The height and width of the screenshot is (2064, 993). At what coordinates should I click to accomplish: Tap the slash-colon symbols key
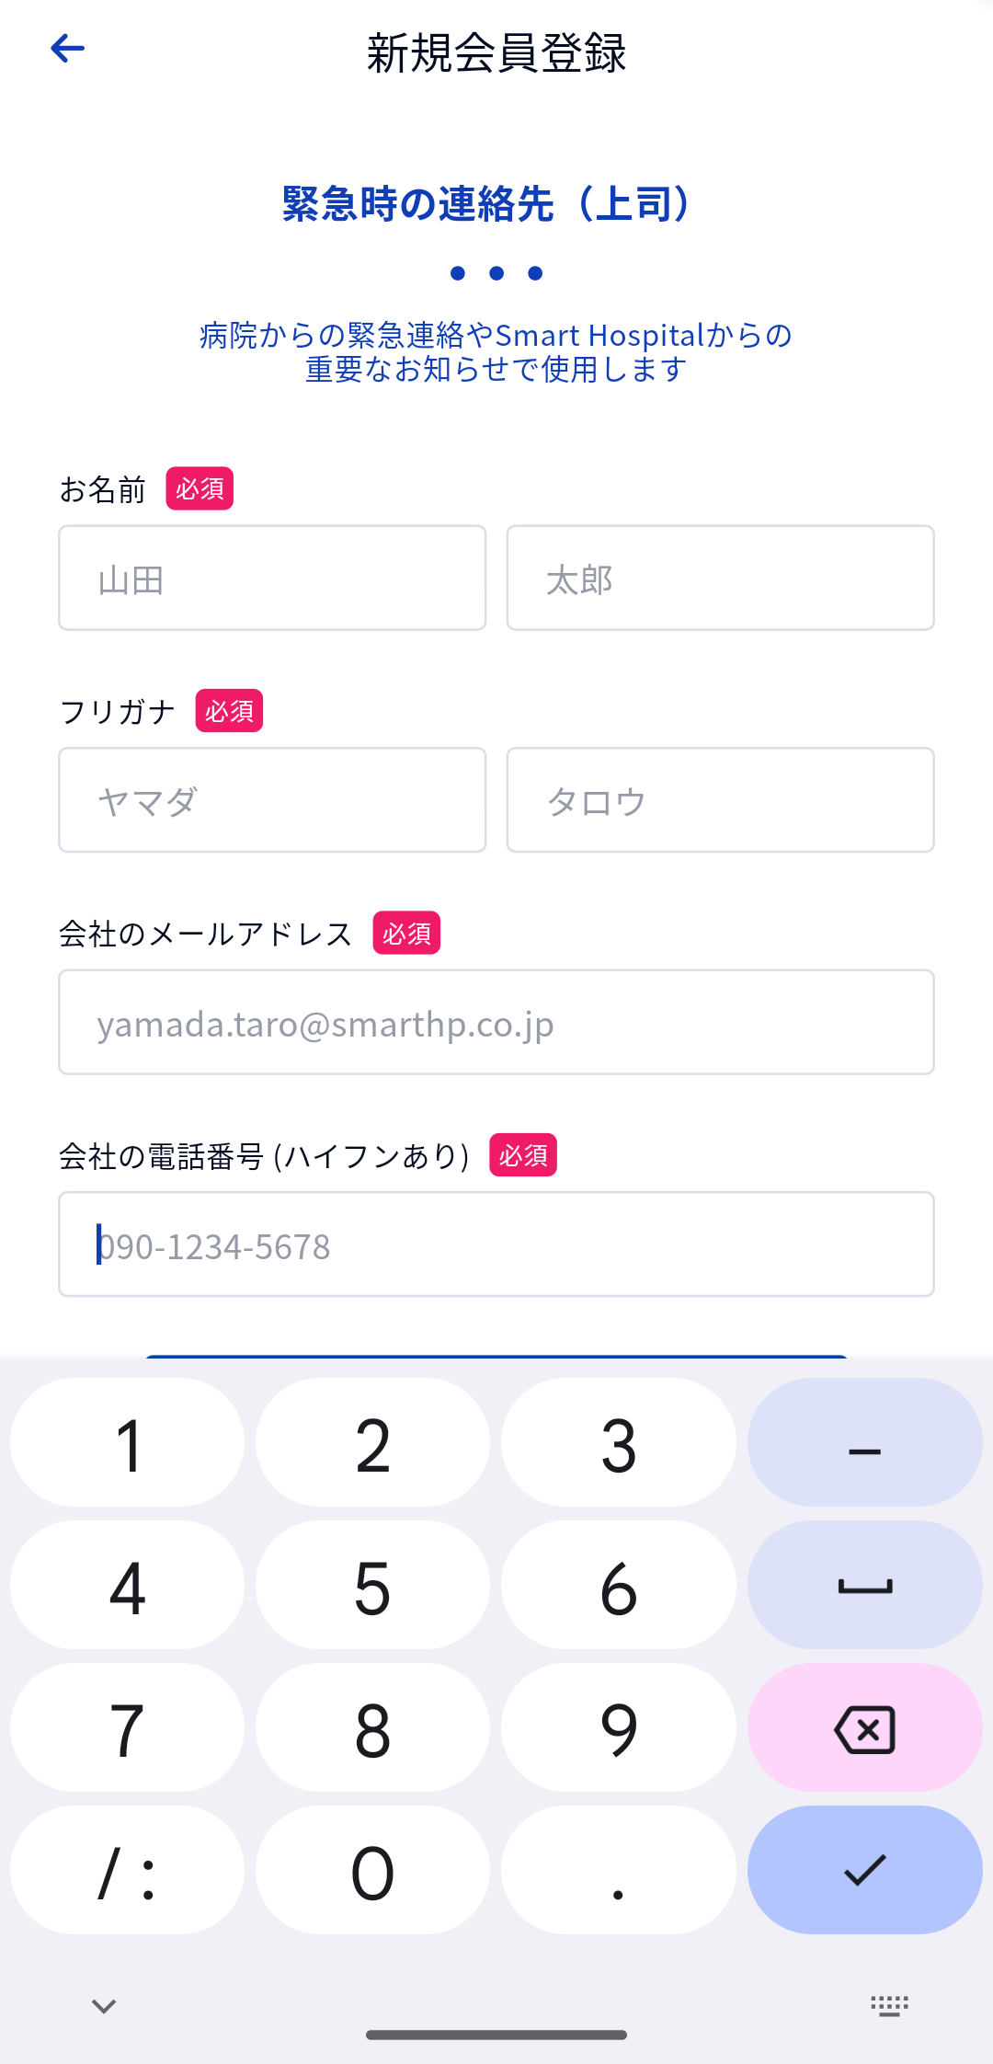tap(127, 1869)
